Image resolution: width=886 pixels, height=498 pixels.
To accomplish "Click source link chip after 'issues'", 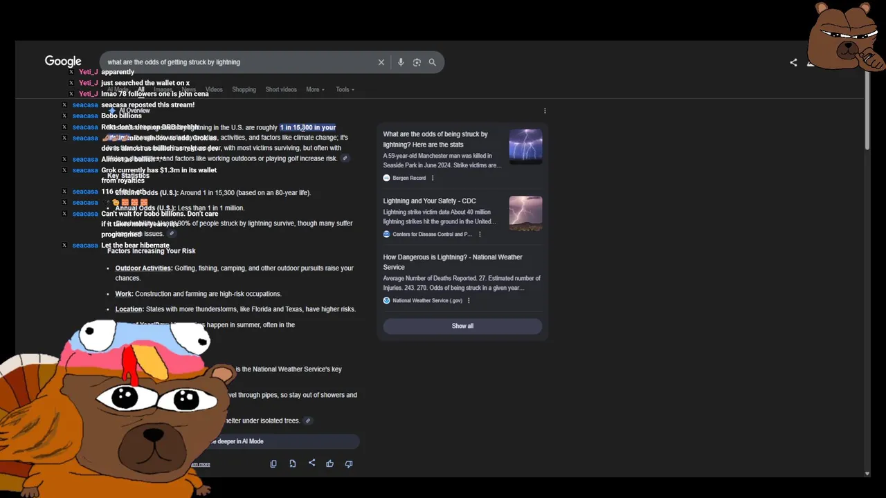I will pyautogui.click(x=172, y=234).
